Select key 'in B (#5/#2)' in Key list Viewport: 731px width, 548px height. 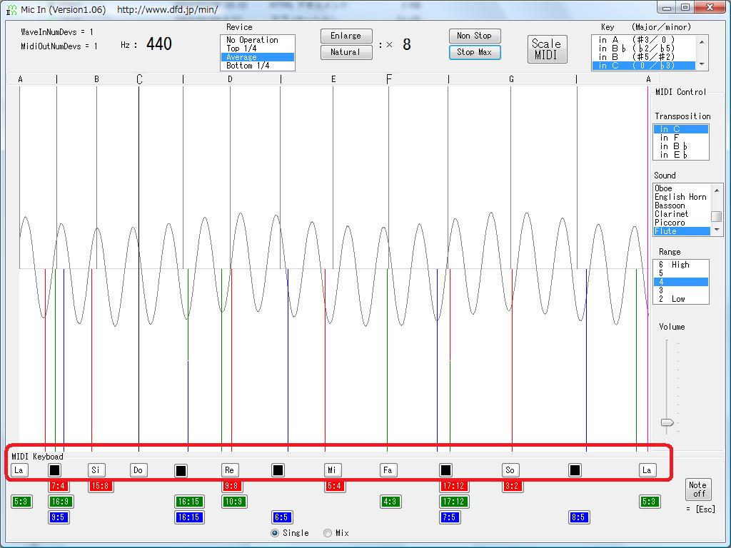click(x=643, y=57)
